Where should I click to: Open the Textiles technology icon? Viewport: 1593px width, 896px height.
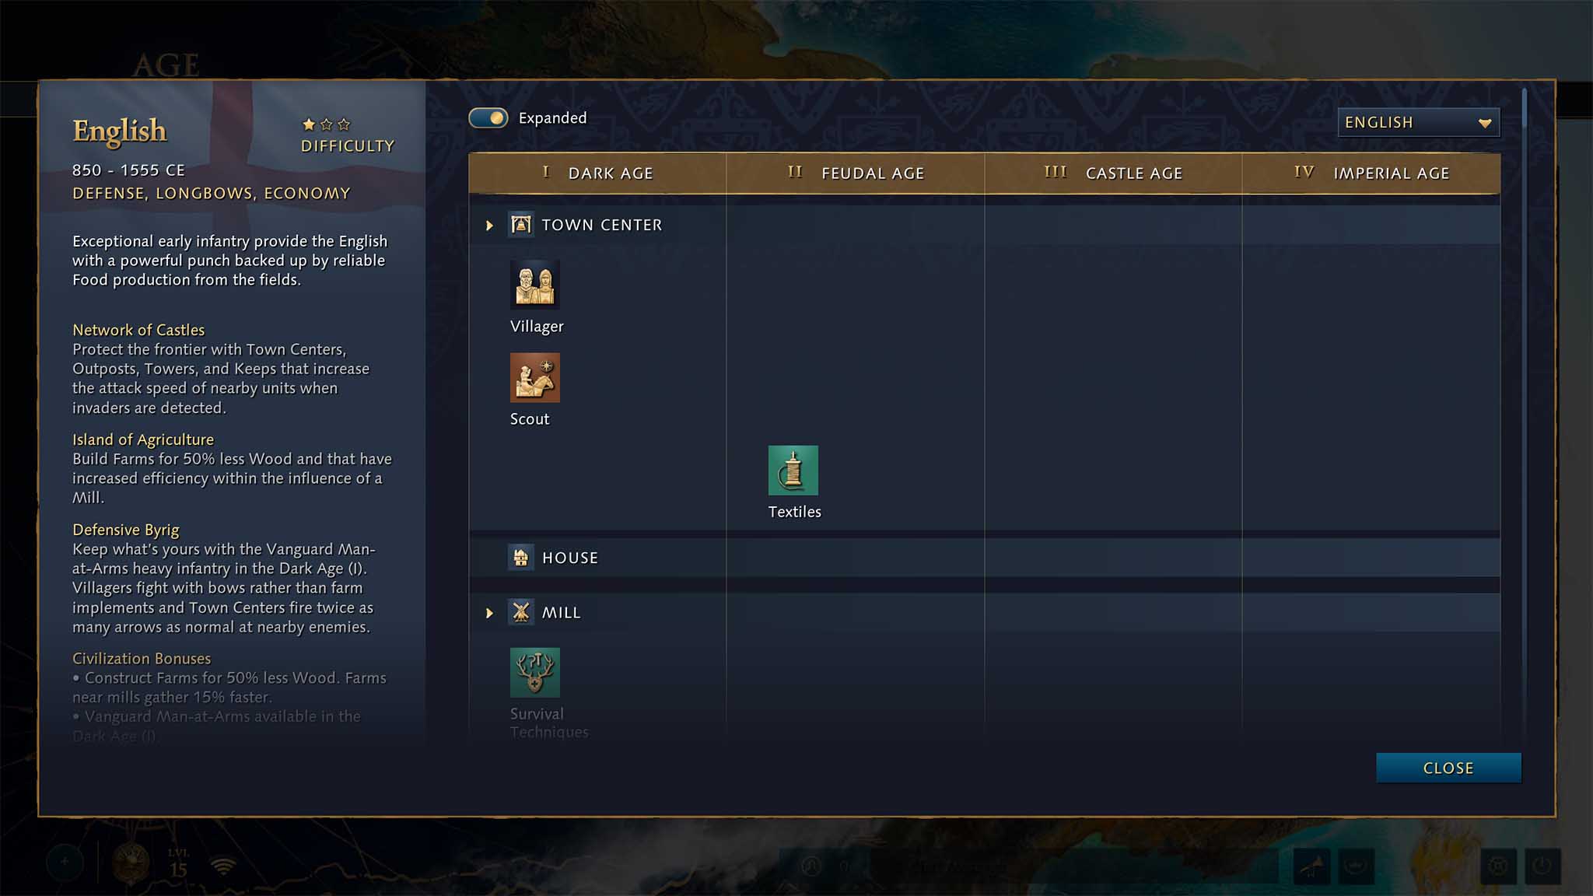coord(793,470)
